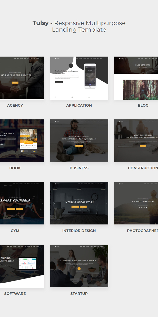Open the Photographer template thumbnail

(x=136, y=203)
